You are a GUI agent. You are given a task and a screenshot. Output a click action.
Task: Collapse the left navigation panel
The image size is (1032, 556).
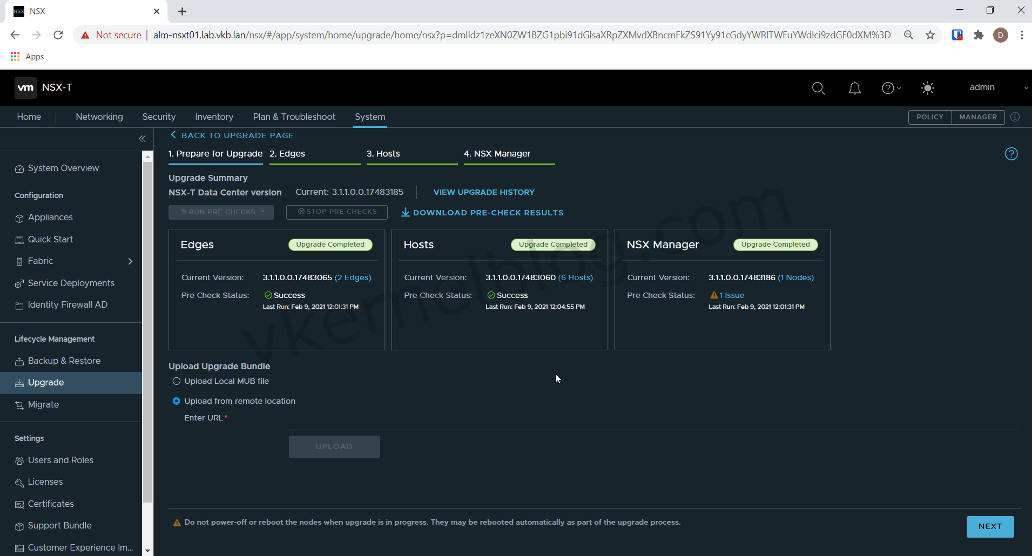(x=142, y=139)
